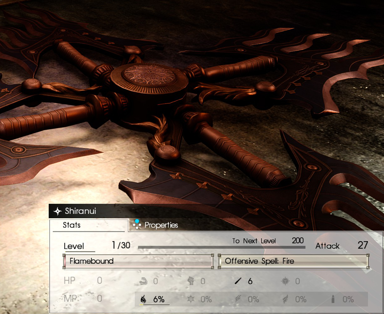Click the MP label

pyautogui.click(x=70, y=298)
